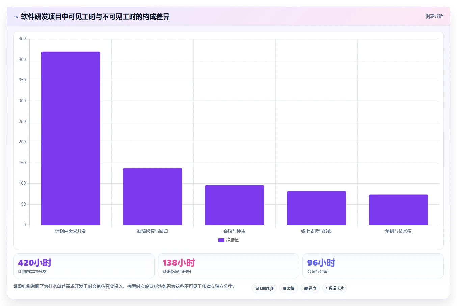This screenshot has height=306, width=457.
Task: Click x-axis label 线上支持与发布
Action: click(317, 231)
